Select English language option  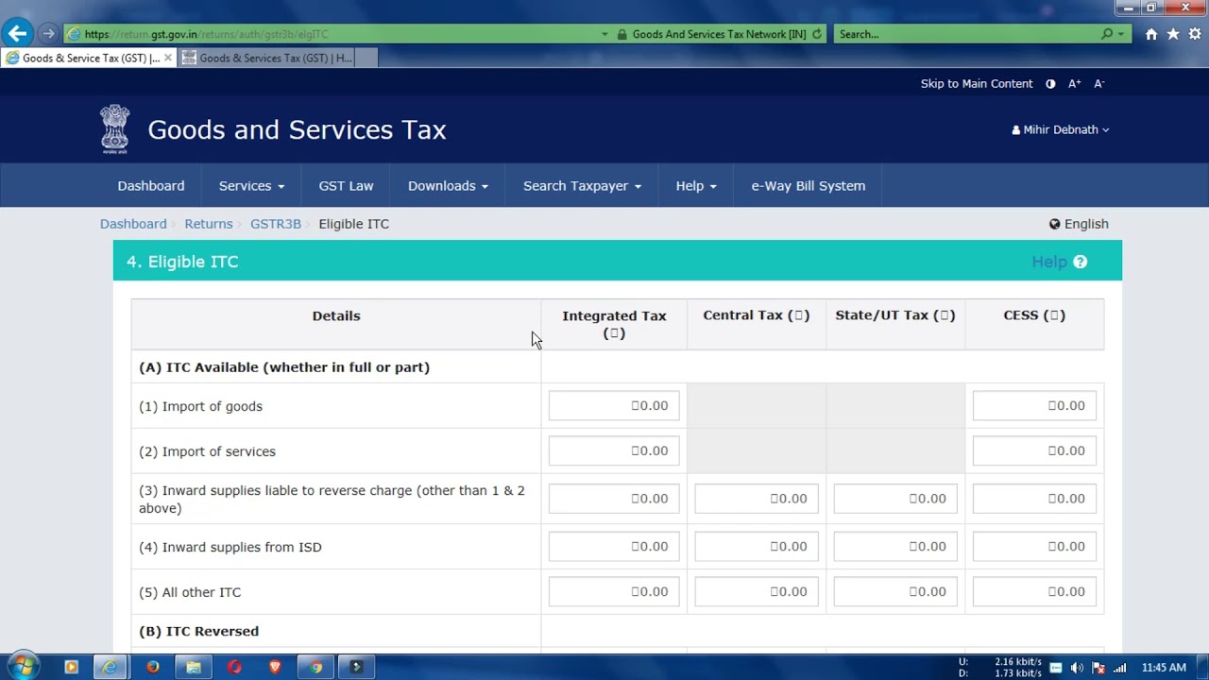point(1079,224)
